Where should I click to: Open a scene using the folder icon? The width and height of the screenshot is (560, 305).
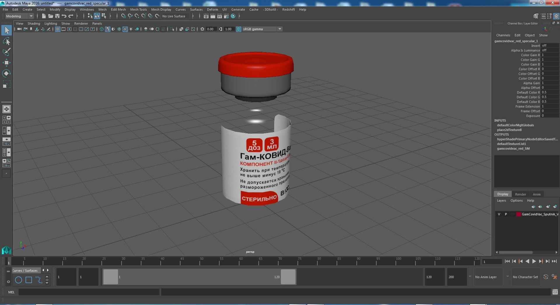[x=50, y=16]
